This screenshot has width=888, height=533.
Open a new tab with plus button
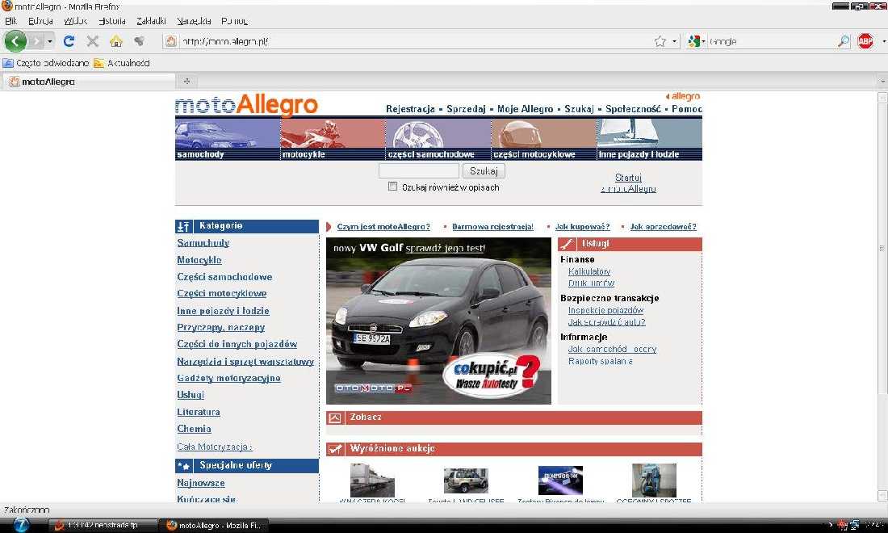186,82
